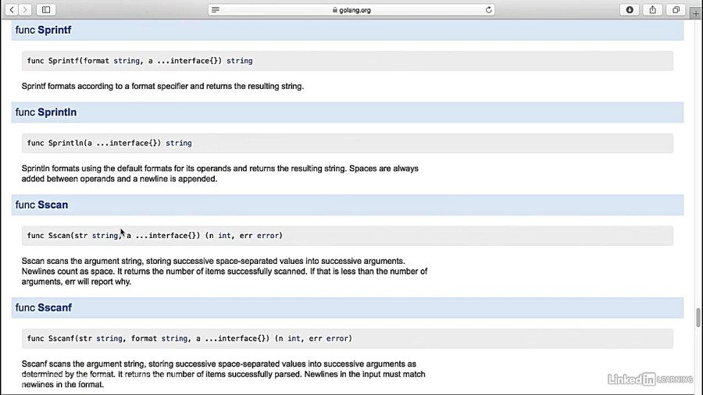Image resolution: width=703 pixels, height=395 pixels.
Task: Reload the golang.org page
Action: [489, 9]
